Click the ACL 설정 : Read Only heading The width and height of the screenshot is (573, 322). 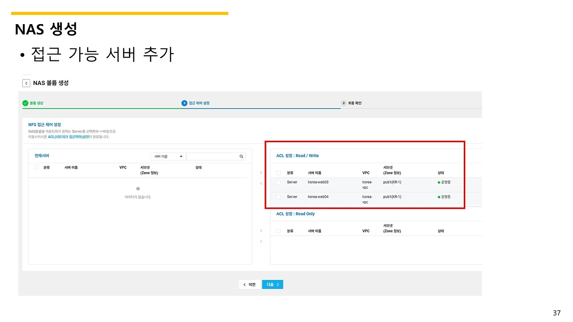295,214
